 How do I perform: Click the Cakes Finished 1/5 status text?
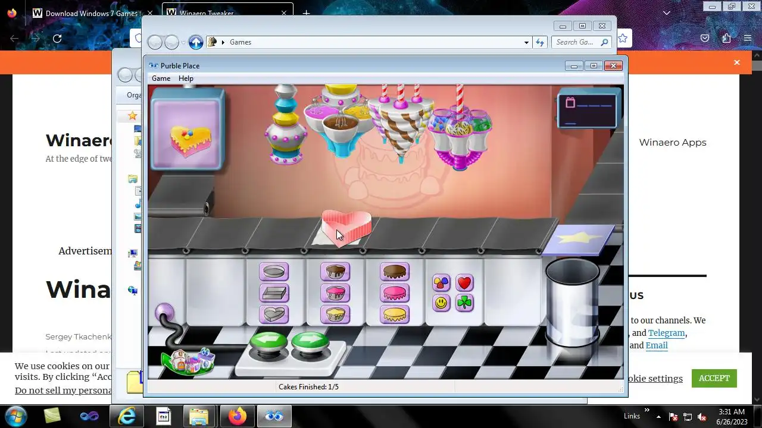[308, 387]
